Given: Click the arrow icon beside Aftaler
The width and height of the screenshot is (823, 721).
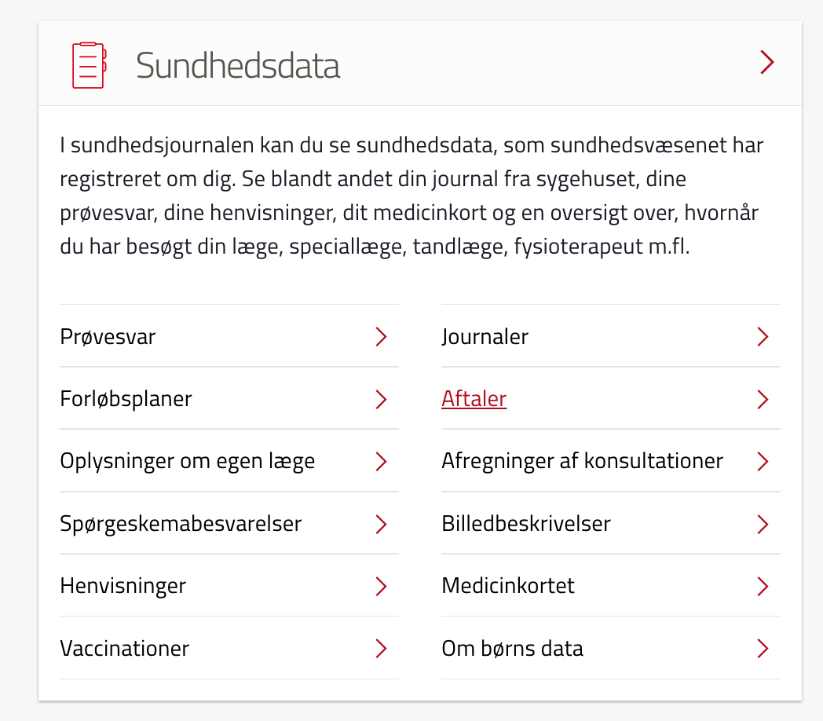Looking at the screenshot, I should (762, 399).
